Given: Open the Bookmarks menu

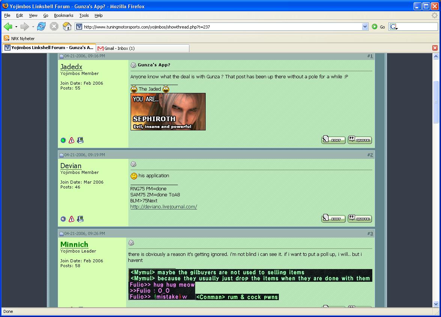Looking at the screenshot, I should coord(63,15).
